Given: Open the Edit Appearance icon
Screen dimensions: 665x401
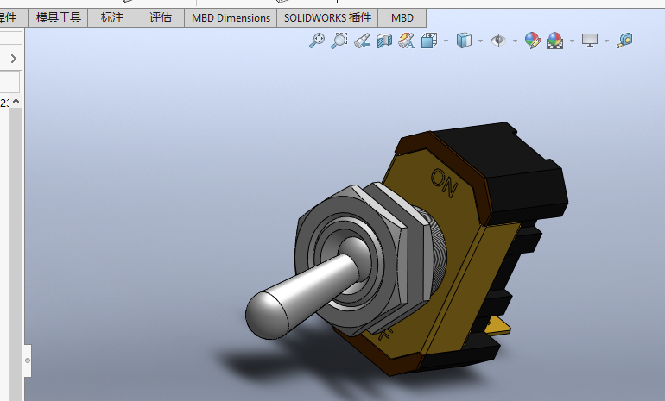Looking at the screenshot, I should [x=533, y=41].
